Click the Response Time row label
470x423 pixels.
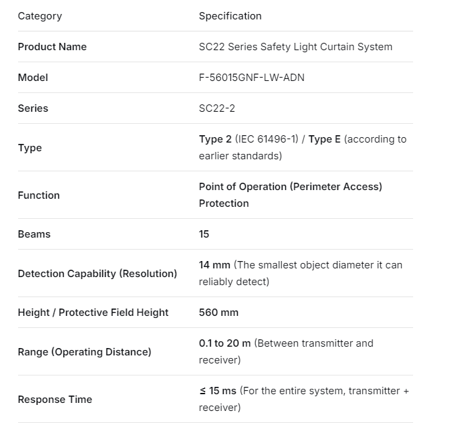coord(55,400)
